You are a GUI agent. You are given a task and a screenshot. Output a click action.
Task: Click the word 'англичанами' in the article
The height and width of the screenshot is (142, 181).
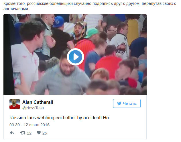tap(16, 9)
